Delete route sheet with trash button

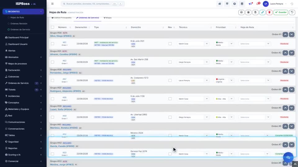pos(269,12)
